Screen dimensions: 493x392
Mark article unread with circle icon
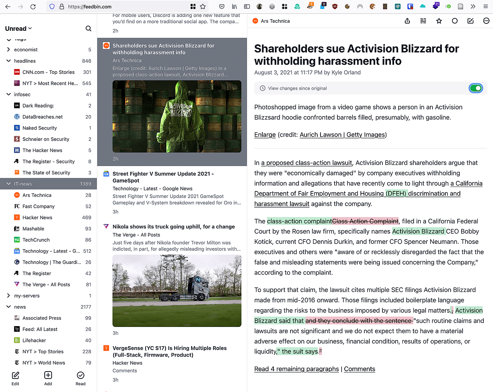[454, 21]
